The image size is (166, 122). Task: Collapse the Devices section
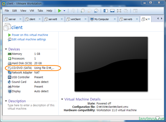[x=6, y=49]
